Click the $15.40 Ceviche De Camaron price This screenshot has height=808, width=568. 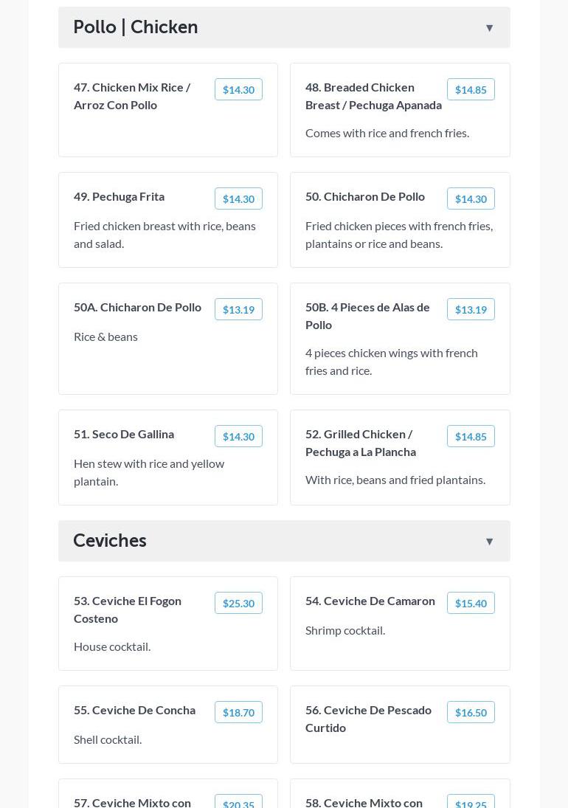(471, 603)
